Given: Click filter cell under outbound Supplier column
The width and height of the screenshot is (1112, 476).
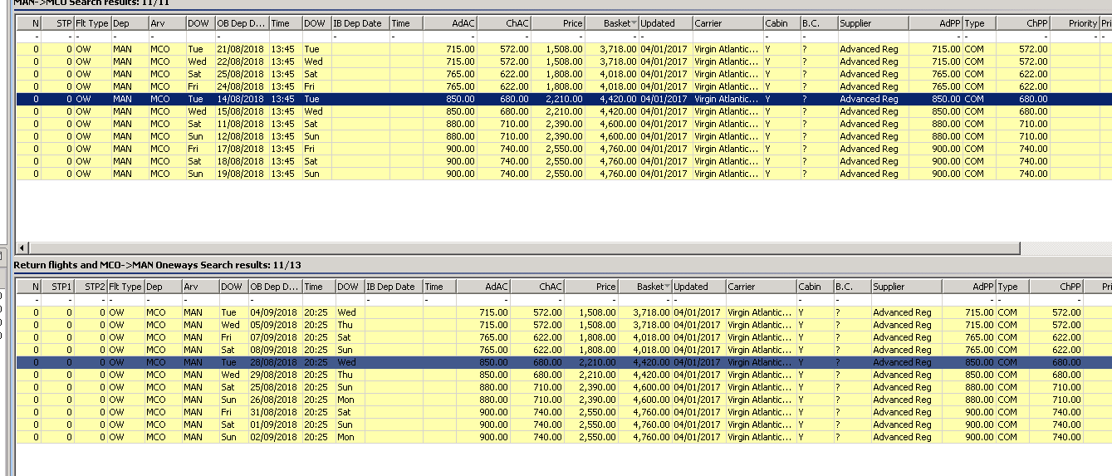Looking at the screenshot, I should click(872, 37).
